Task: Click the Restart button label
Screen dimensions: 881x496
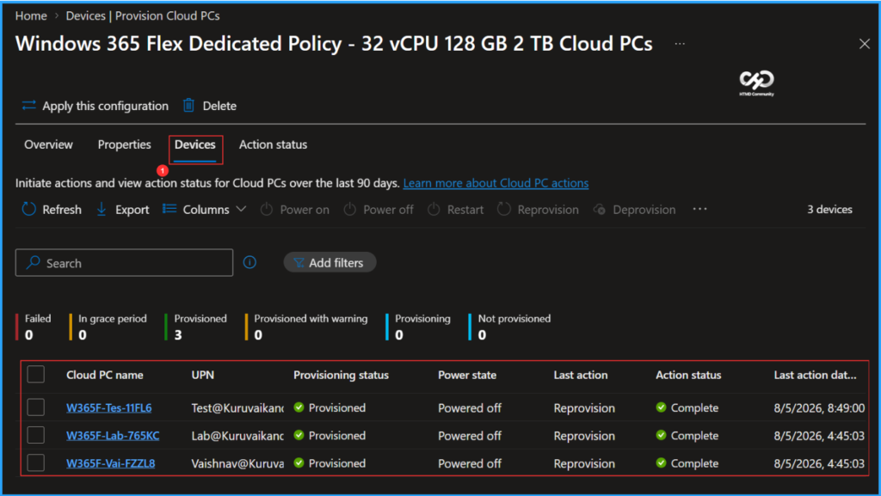Action: pos(465,210)
